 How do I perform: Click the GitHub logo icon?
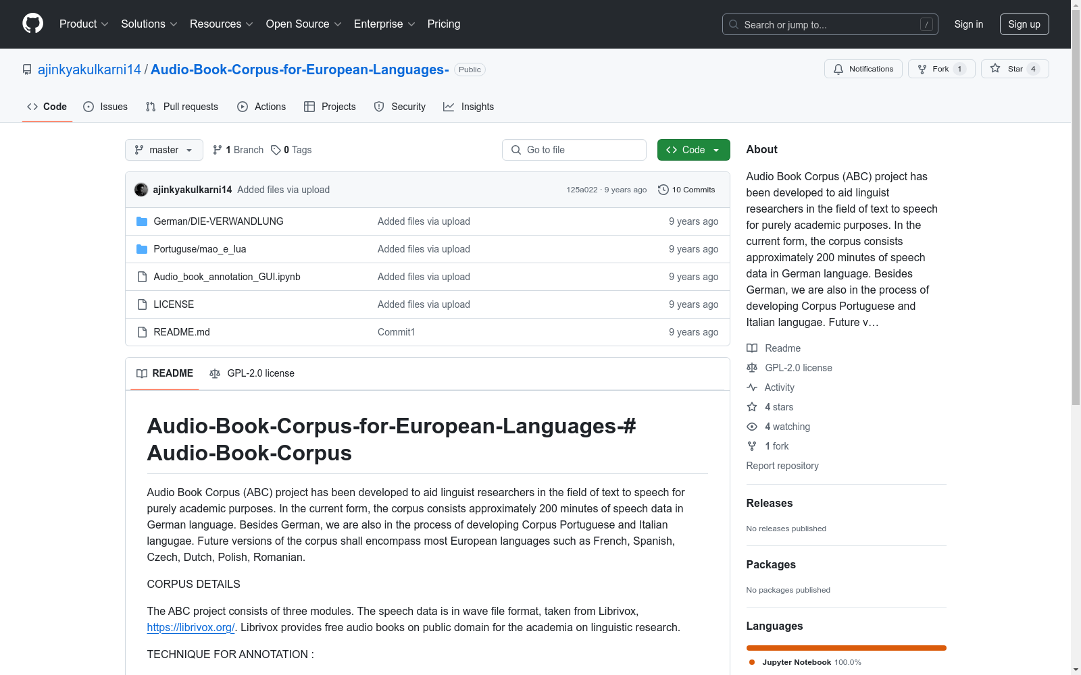coord(32,24)
